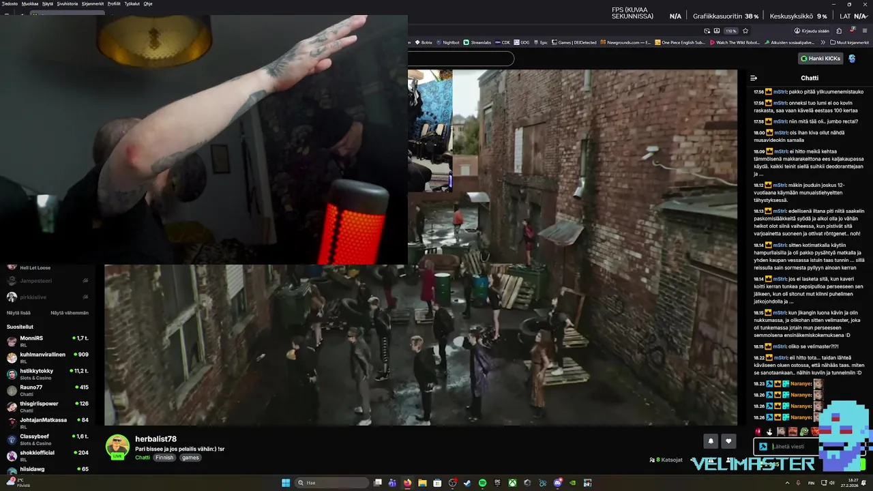873x491 pixels.
Task: Open the Streamlabs bookmark
Action: pos(477,42)
